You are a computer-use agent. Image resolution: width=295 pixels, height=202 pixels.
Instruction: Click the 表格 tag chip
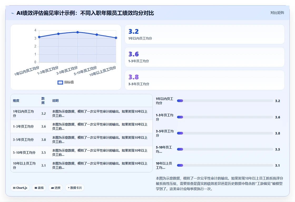pos(39,188)
